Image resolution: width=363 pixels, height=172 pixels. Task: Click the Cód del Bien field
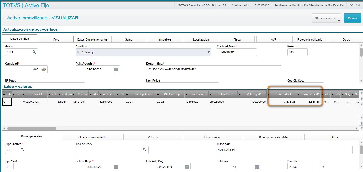pos(237,52)
